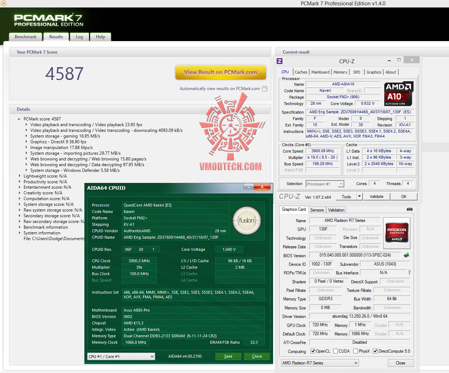Select the Image manipulation 17.88 Mpx/s row
The height and width of the screenshot is (373, 449).
point(61,148)
